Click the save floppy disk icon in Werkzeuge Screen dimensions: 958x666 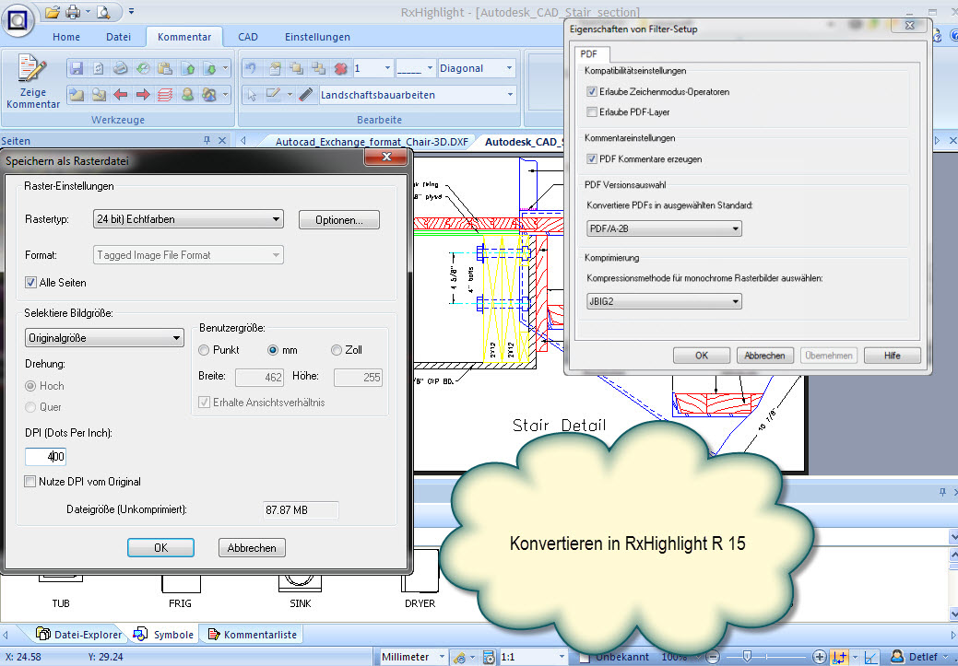coord(77,69)
